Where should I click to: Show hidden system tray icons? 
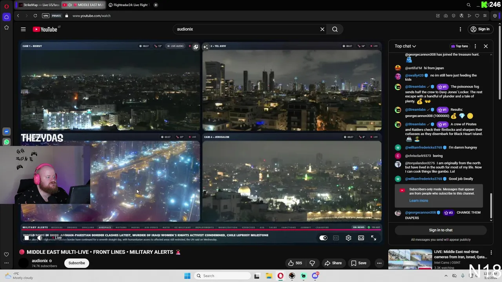tap(446, 276)
